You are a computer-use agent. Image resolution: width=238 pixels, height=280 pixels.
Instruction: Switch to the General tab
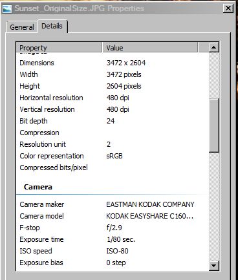click(22, 27)
